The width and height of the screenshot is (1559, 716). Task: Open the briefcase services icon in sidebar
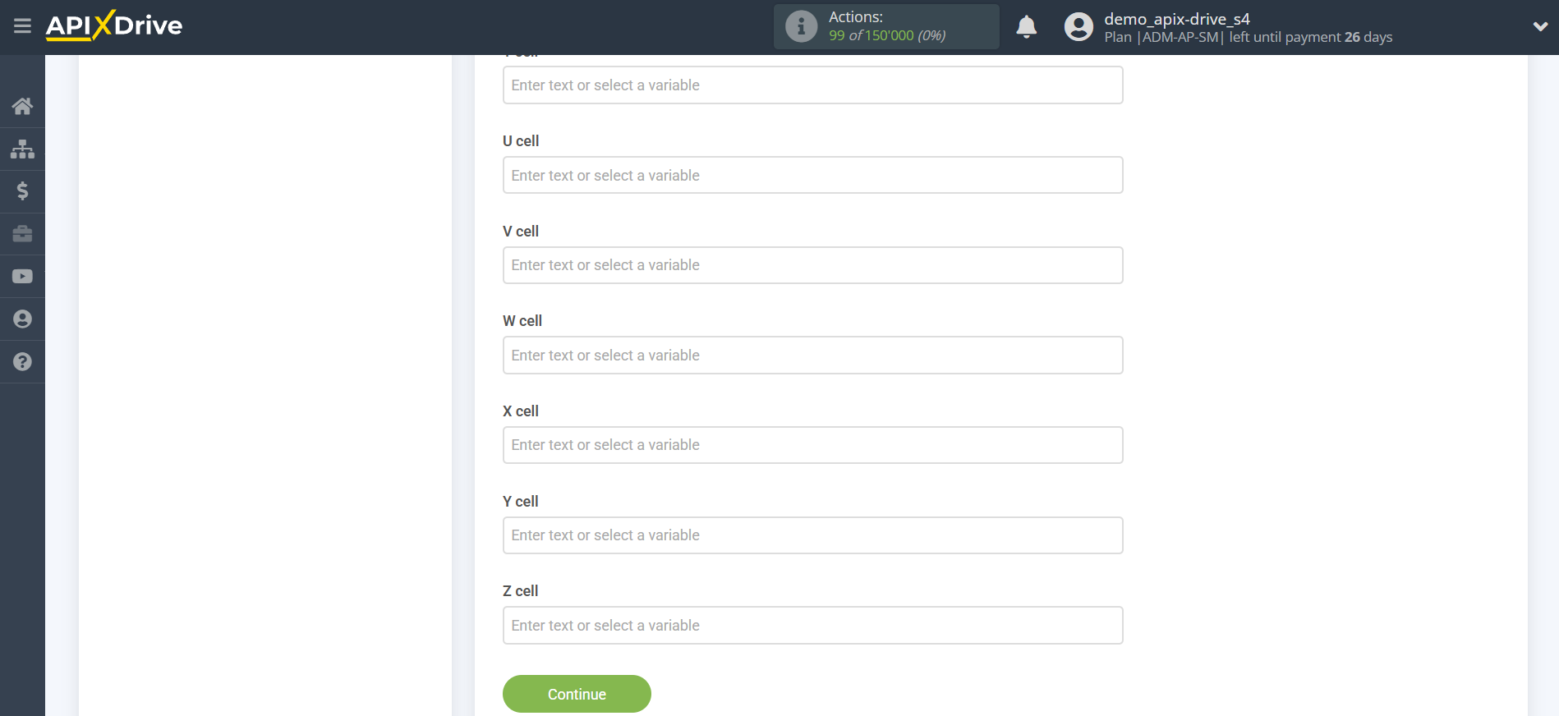pyautogui.click(x=22, y=234)
